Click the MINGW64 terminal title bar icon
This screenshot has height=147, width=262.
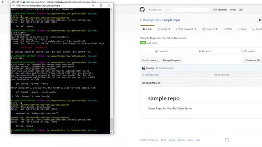(x=14, y=5)
